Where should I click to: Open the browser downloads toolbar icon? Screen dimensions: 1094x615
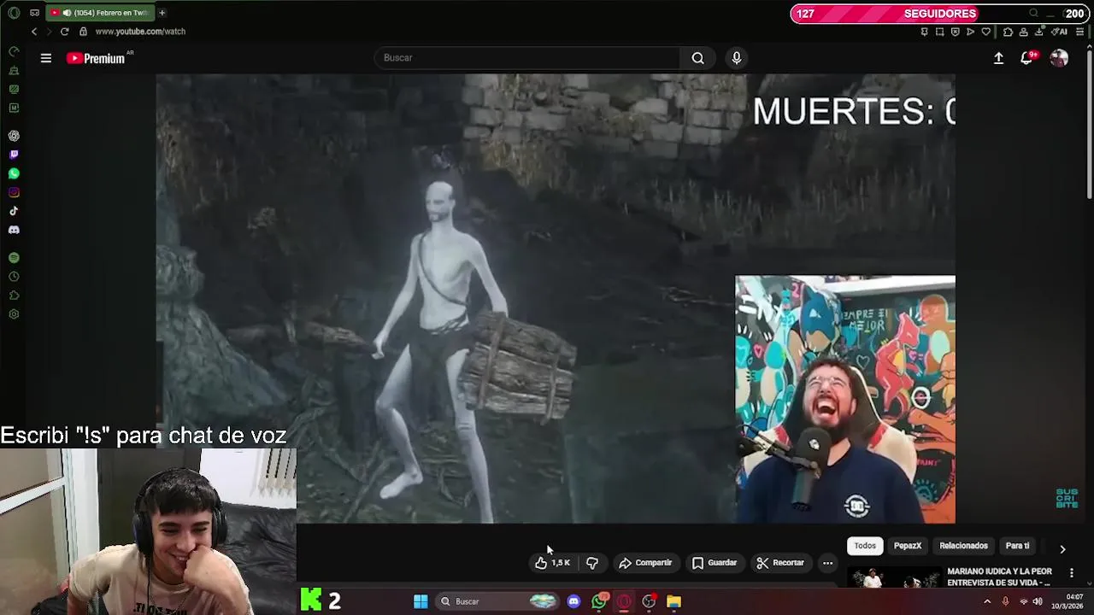click(x=1038, y=32)
